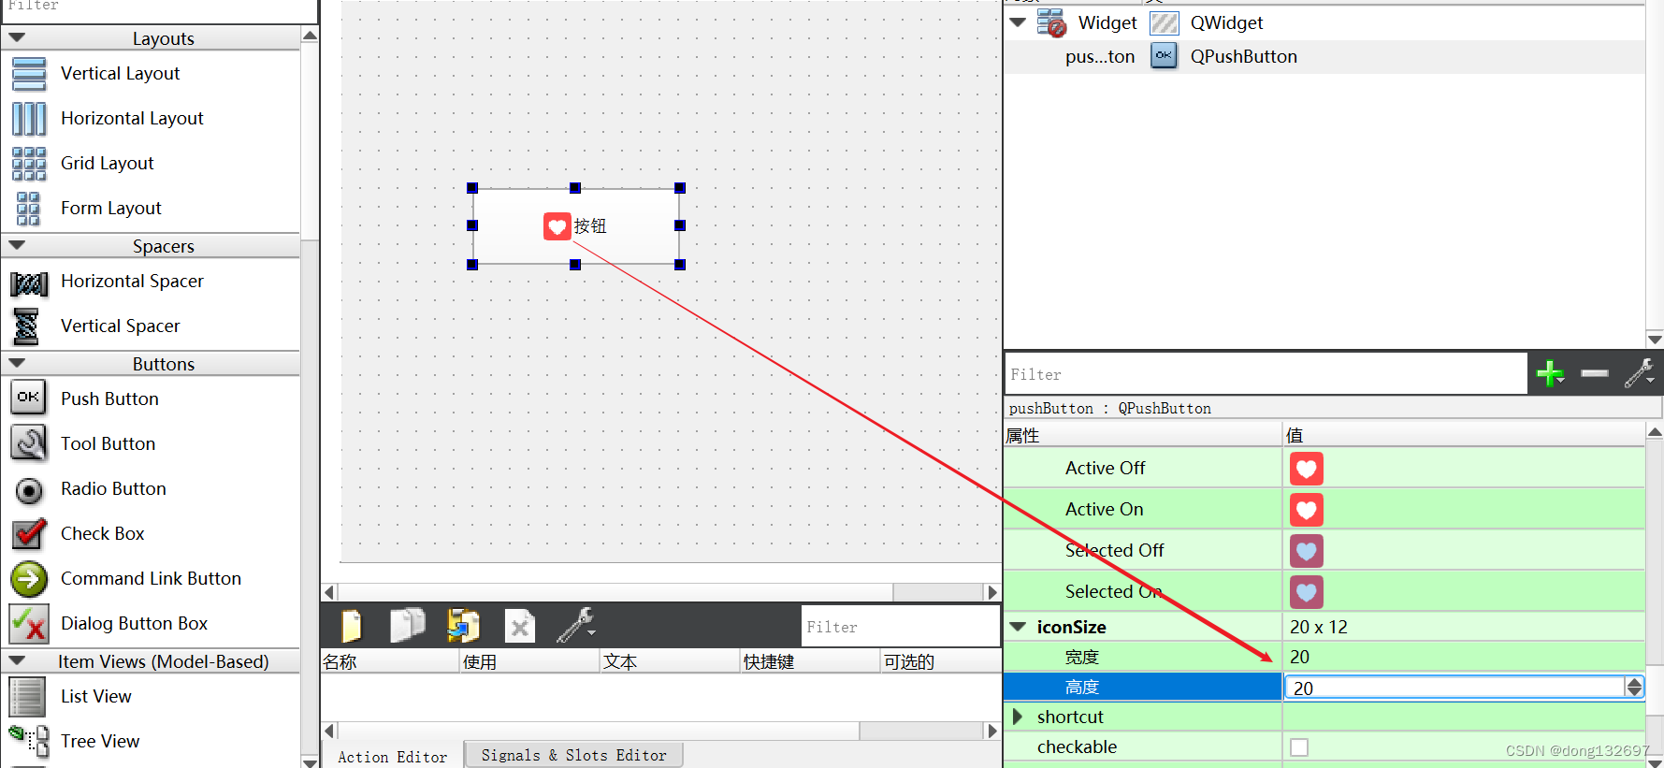The width and height of the screenshot is (1664, 768).
Task: Click the canvas horizontal scrollbar right arrow
Action: [x=992, y=592]
